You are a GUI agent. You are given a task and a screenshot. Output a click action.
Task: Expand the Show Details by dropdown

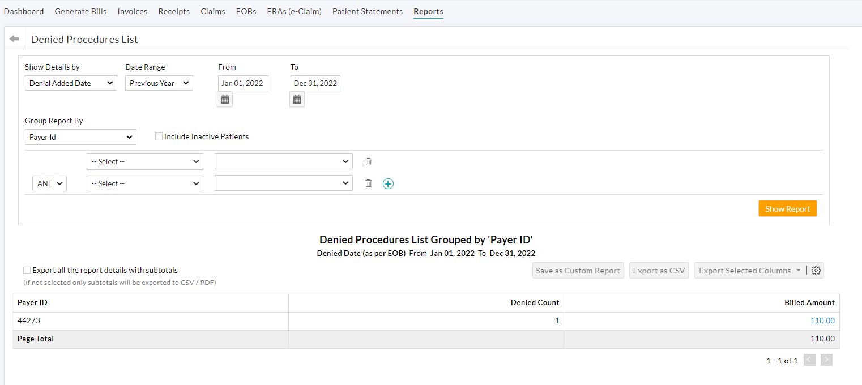tap(71, 83)
